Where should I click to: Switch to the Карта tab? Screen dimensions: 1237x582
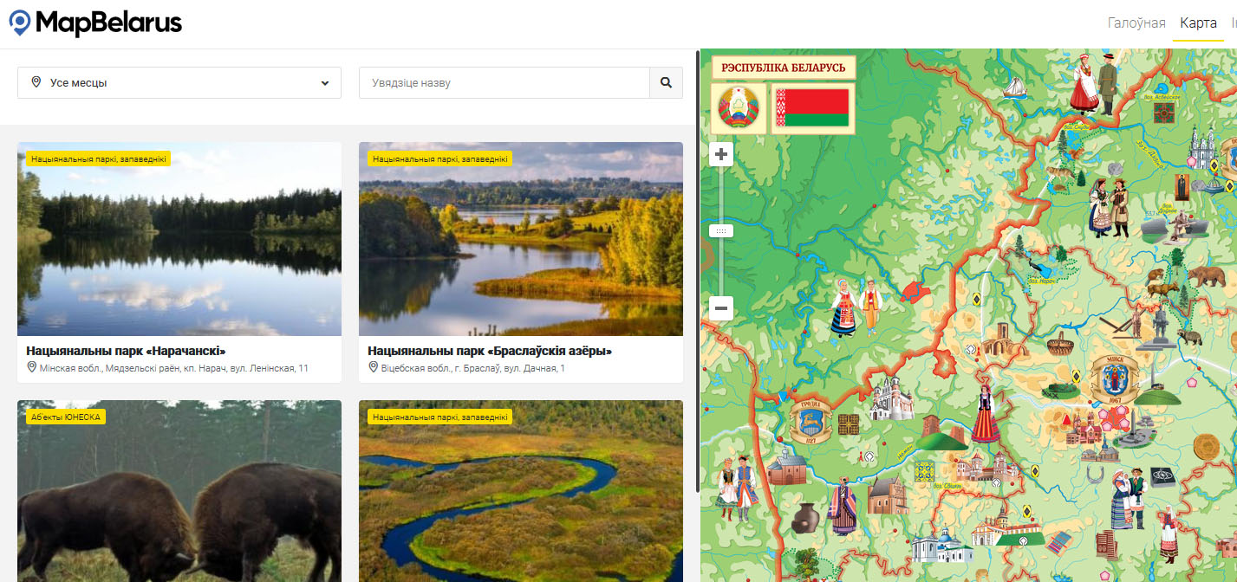click(x=1198, y=23)
